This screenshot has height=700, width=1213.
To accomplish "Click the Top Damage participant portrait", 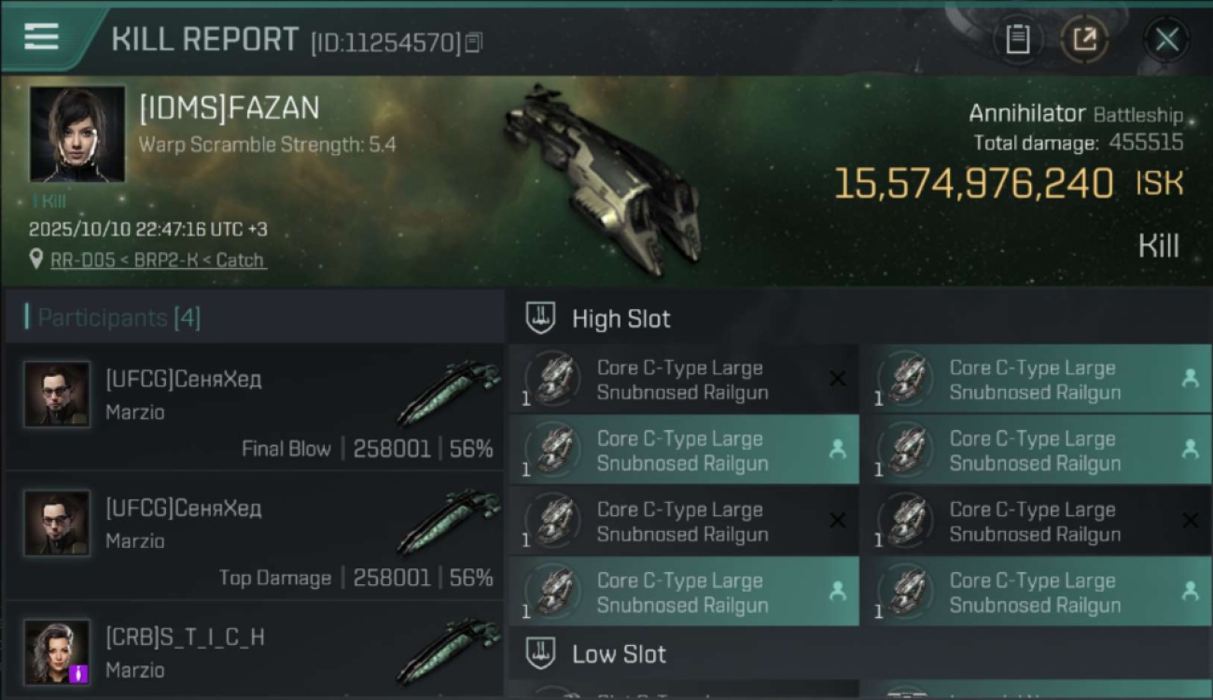I will 57,524.
